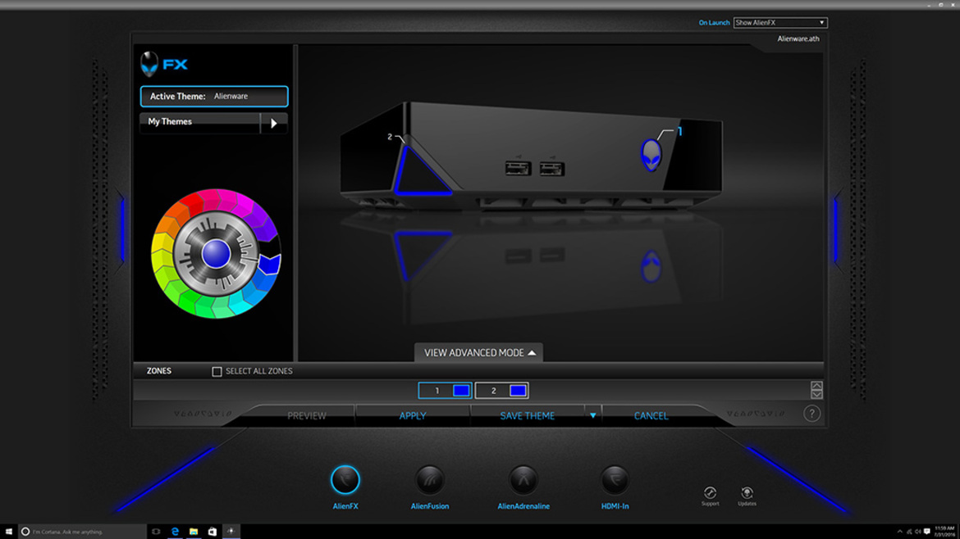Image resolution: width=960 pixels, height=539 pixels.
Task: Open the HDMI-In module icon
Action: pos(615,480)
